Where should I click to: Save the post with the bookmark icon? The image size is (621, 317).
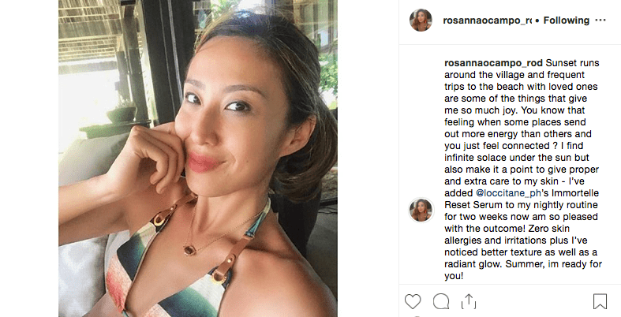[x=600, y=300]
